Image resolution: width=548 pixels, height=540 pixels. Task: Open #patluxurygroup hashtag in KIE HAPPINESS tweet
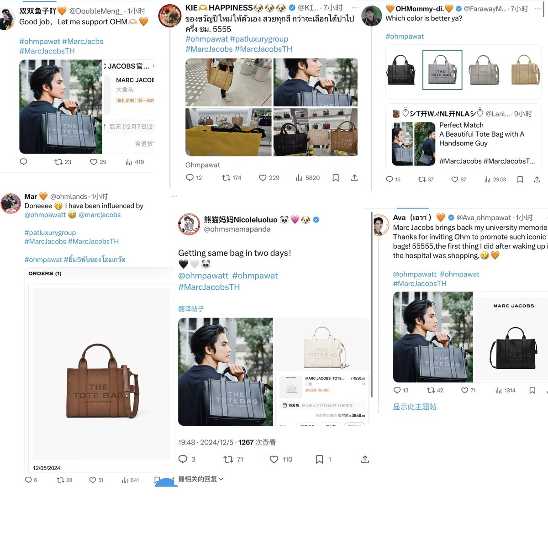point(259,39)
